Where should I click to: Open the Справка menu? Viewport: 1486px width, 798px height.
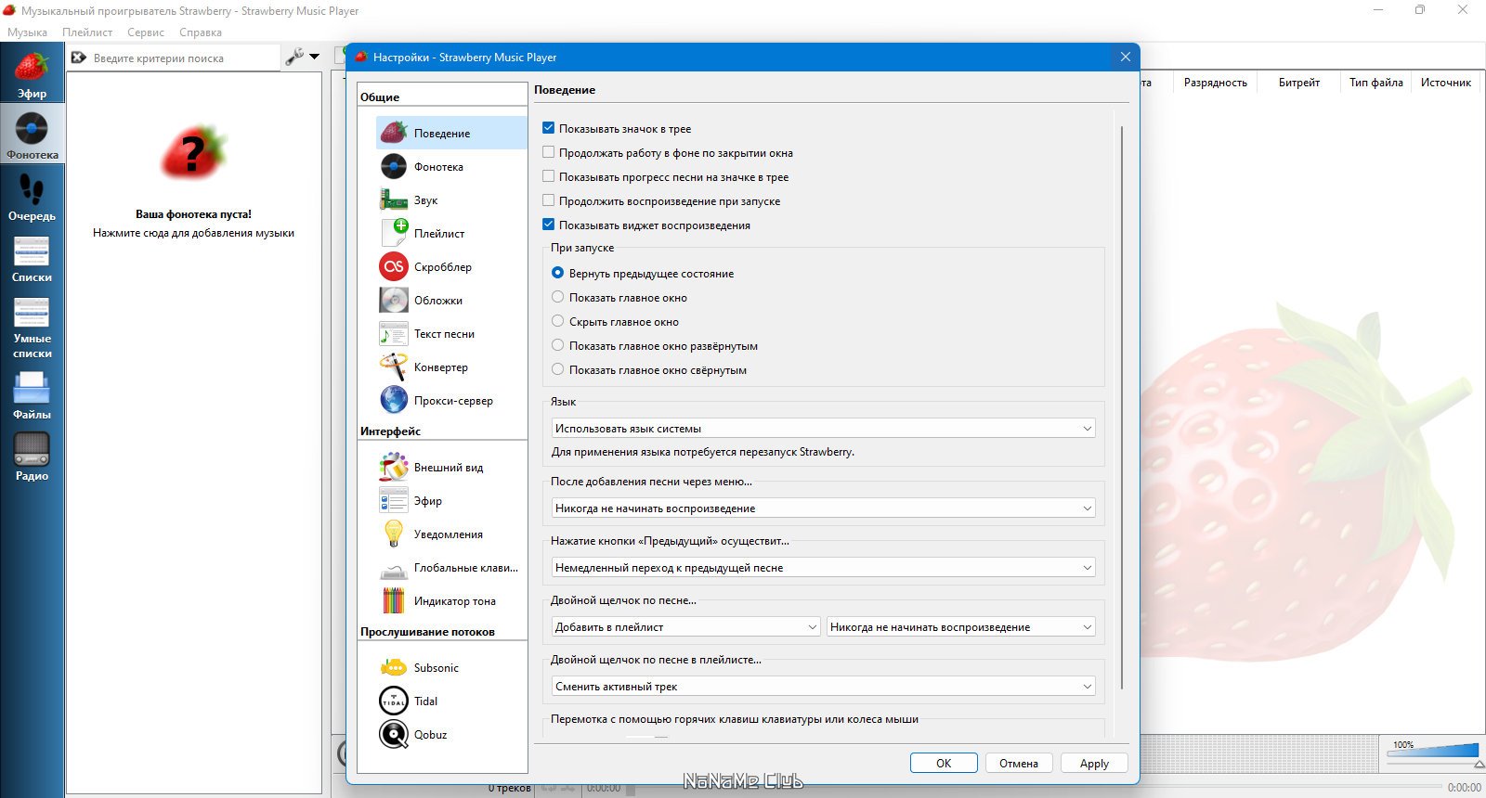(x=201, y=32)
